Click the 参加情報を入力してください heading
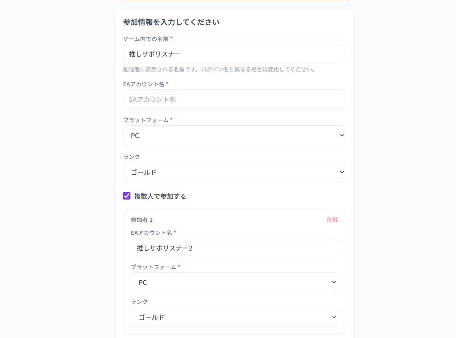Screen dimensions: 456x338 coord(171,22)
